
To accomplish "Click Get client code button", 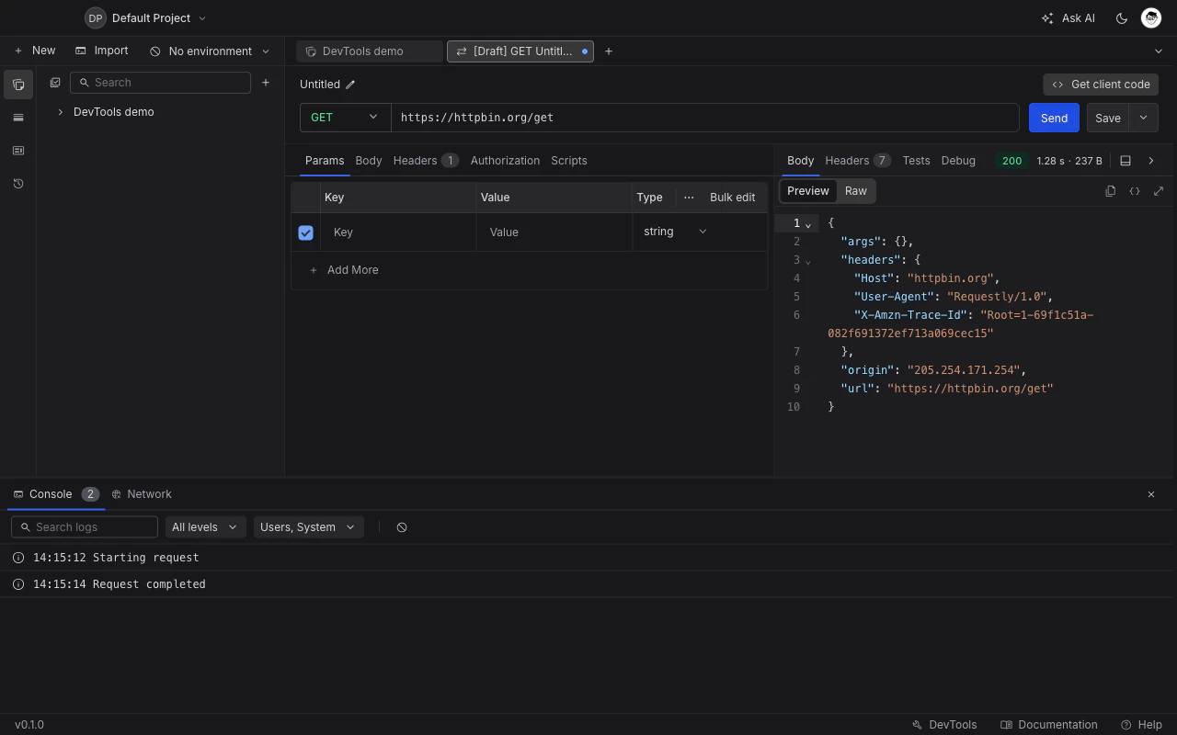I will 1101,85.
